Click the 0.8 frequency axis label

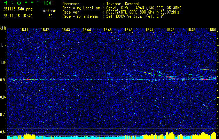[x=2, y=97]
